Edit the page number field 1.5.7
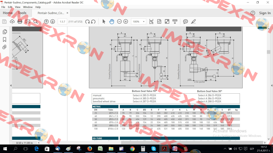This screenshot has height=153, width=273. 62,21
